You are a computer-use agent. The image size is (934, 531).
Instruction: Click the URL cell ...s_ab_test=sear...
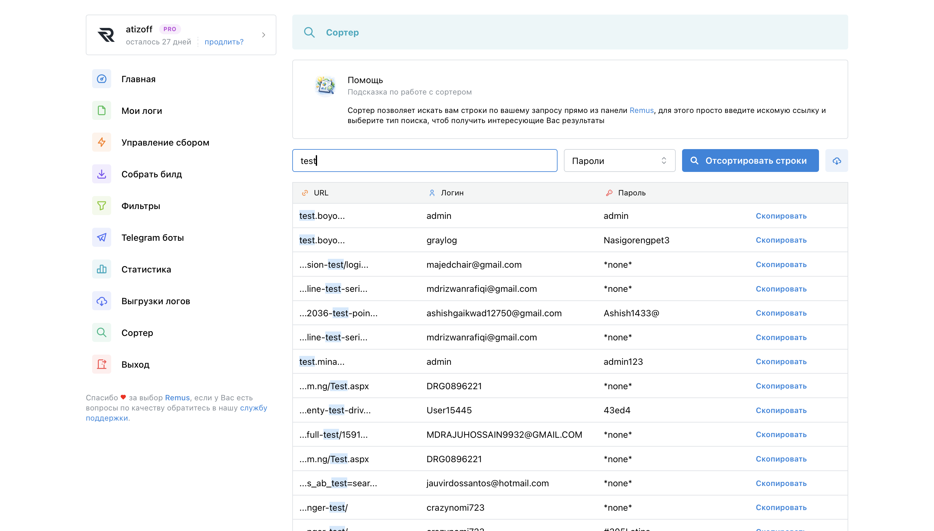pyautogui.click(x=338, y=483)
